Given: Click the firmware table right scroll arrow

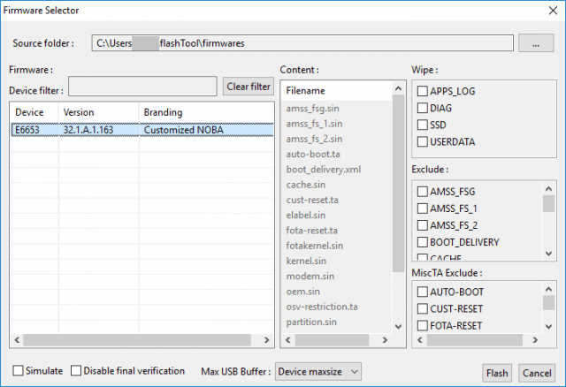Looking at the screenshot, I should click(x=266, y=340).
